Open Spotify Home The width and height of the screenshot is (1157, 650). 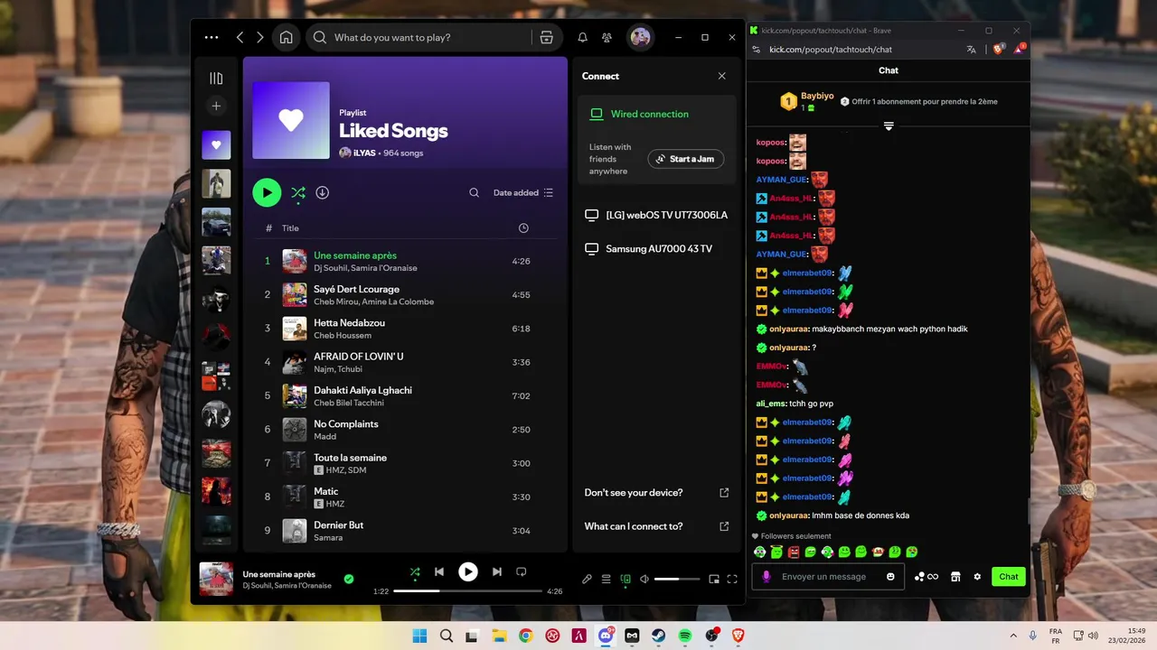point(287,37)
